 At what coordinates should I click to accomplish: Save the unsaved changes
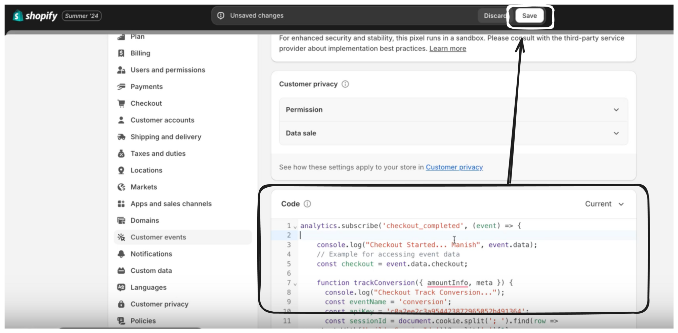[x=529, y=16]
